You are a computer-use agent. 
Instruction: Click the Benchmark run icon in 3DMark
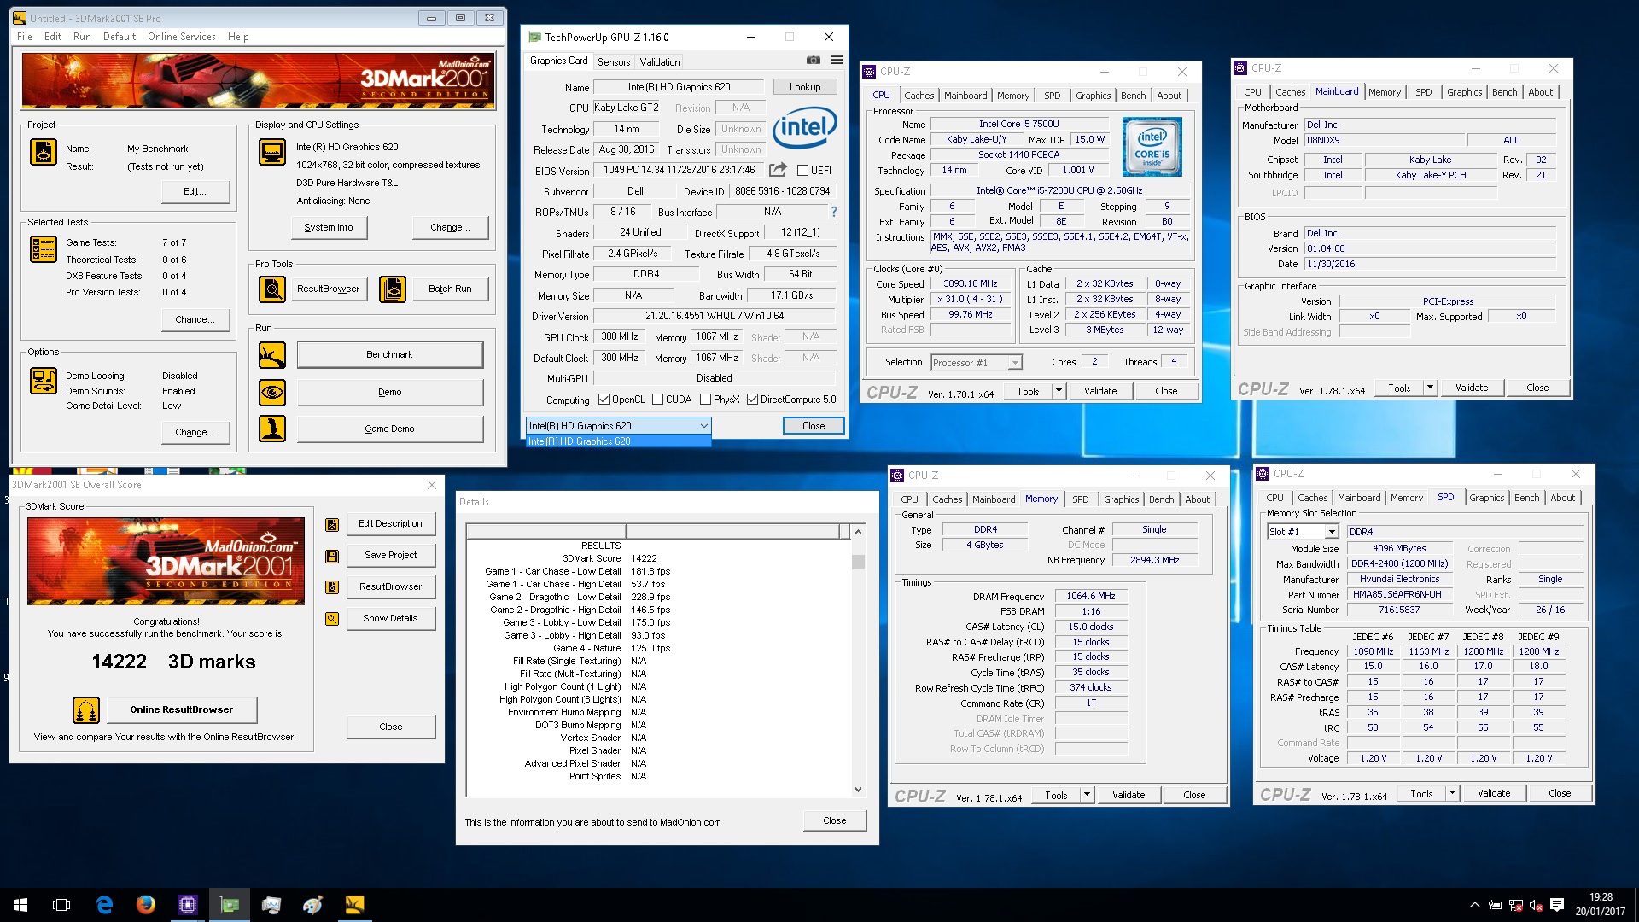coord(272,355)
